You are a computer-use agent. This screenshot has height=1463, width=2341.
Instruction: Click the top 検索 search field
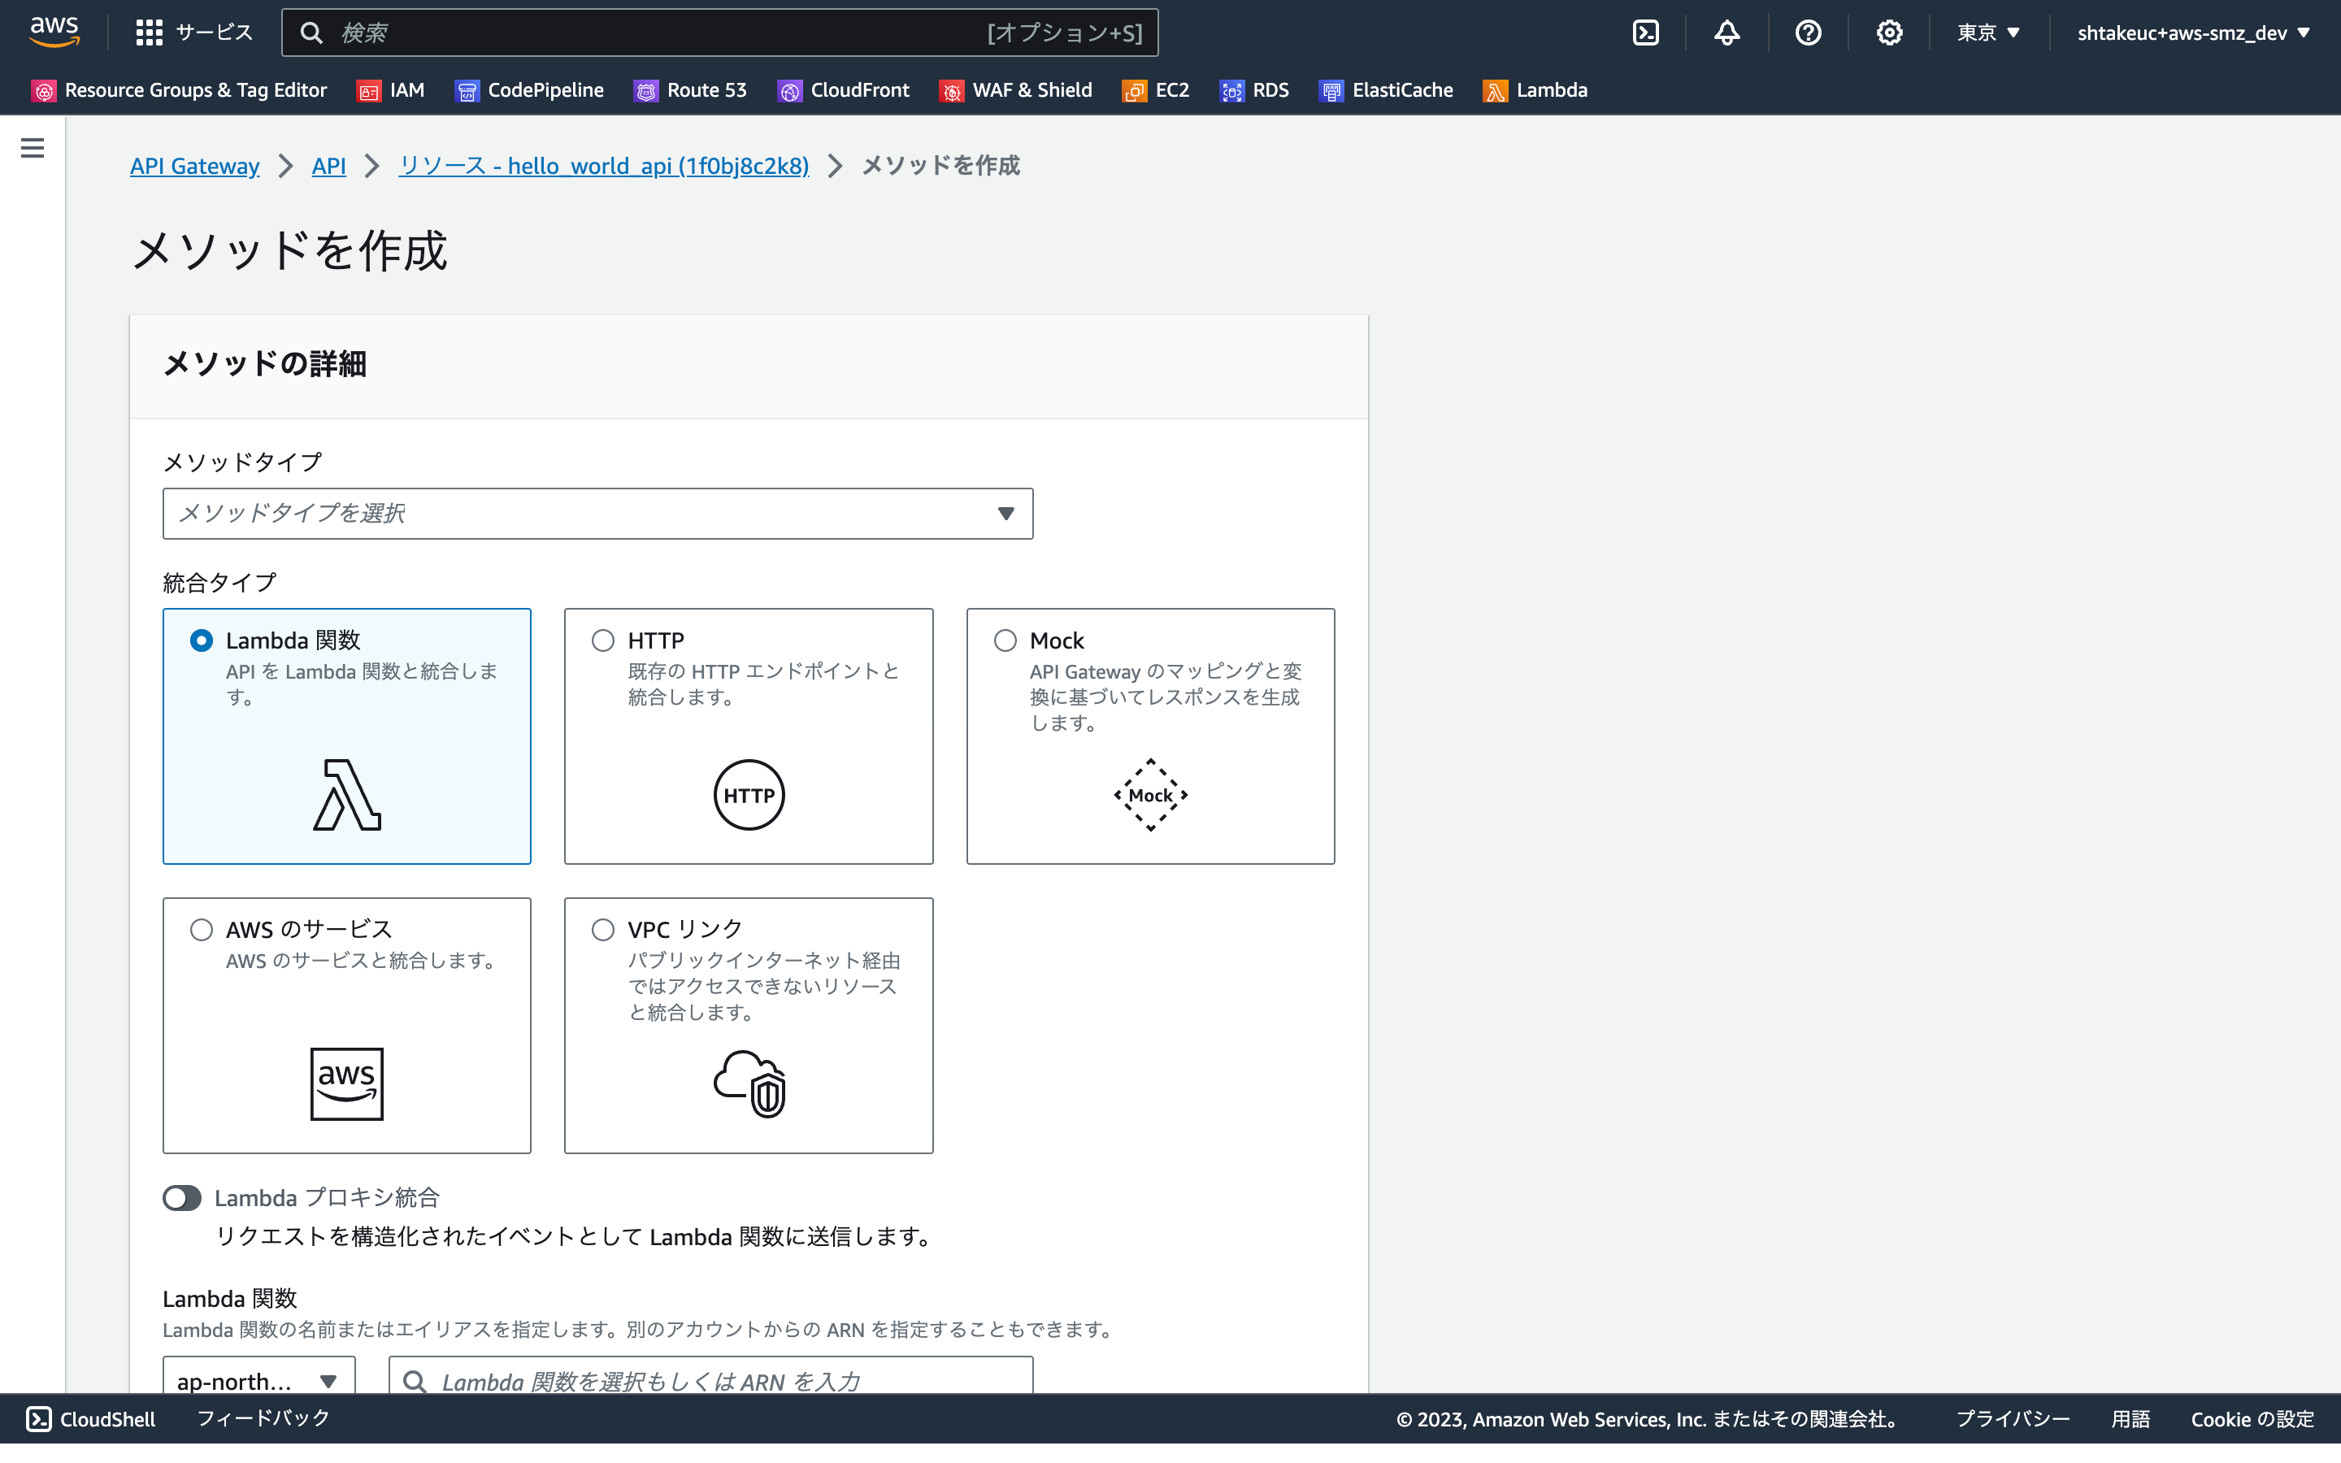(719, 33)
